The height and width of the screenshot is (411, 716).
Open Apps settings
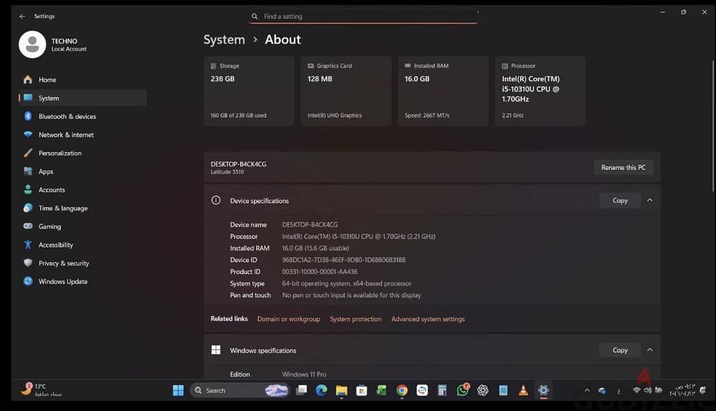click(82, 171)
